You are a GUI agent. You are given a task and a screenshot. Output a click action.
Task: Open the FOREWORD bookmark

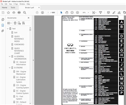[19, 45]
